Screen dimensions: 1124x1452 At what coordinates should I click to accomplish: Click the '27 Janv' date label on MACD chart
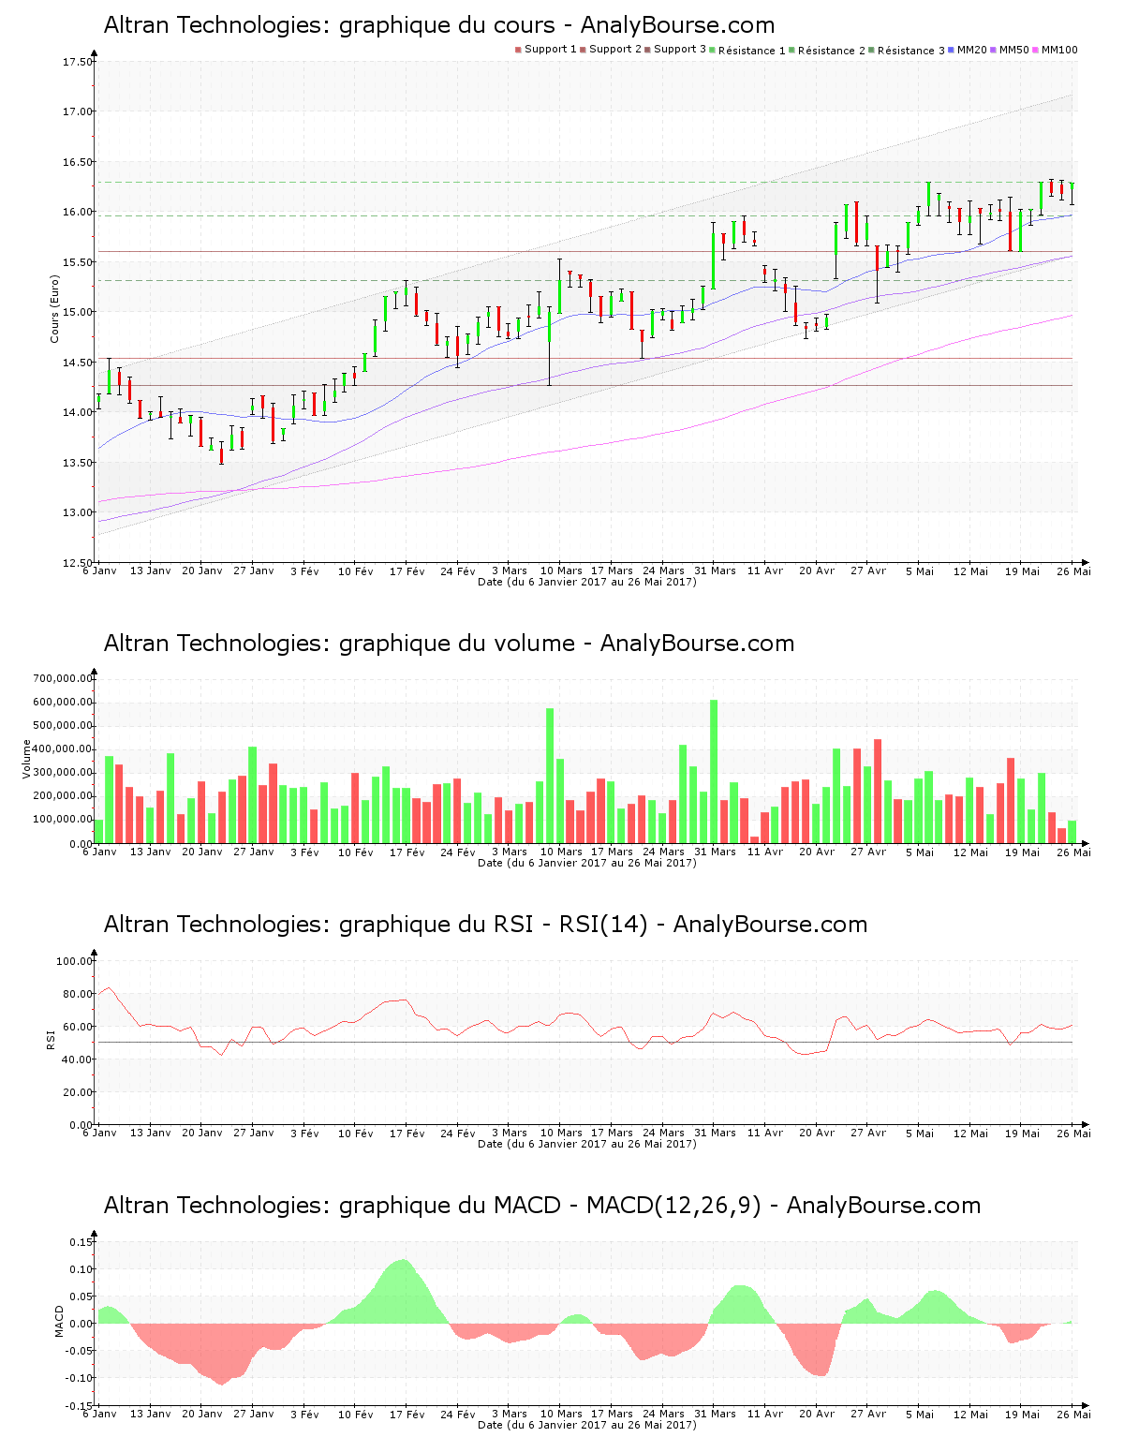tap(254, 1415)
